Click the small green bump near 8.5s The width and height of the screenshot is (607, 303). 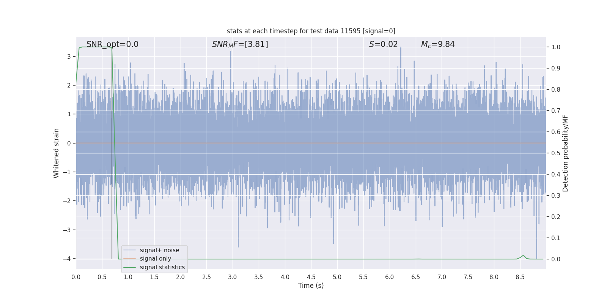tap(524, 257)
